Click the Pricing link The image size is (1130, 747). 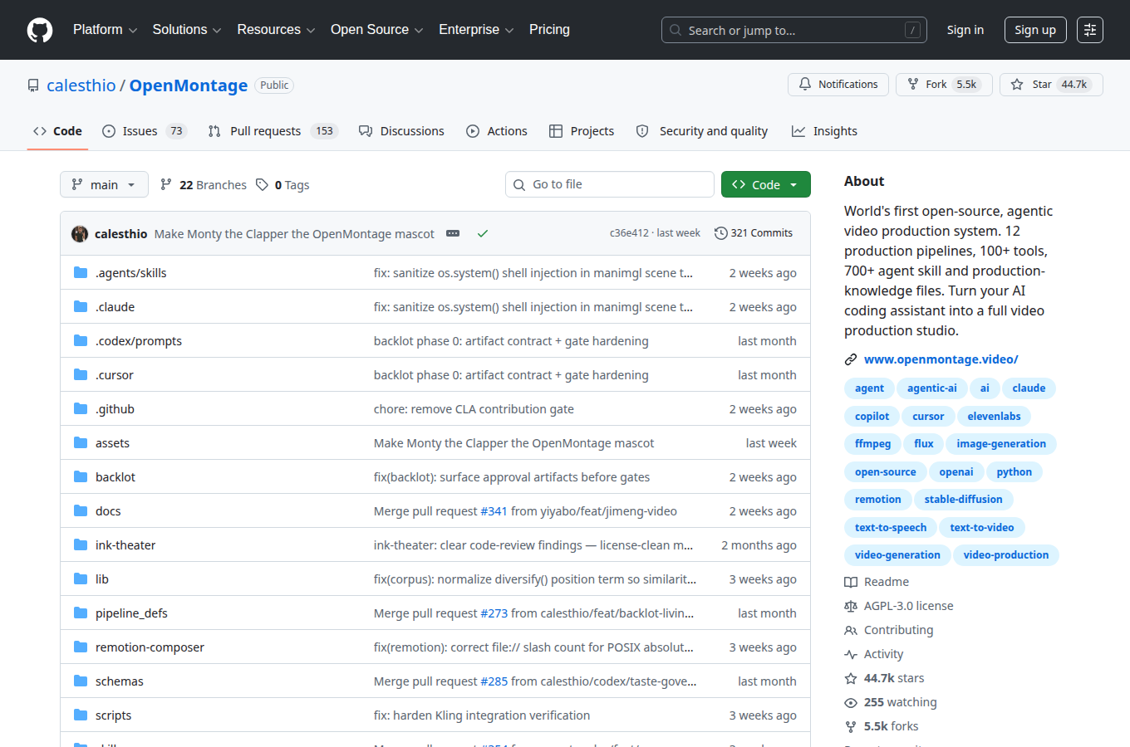coord(549,30)
